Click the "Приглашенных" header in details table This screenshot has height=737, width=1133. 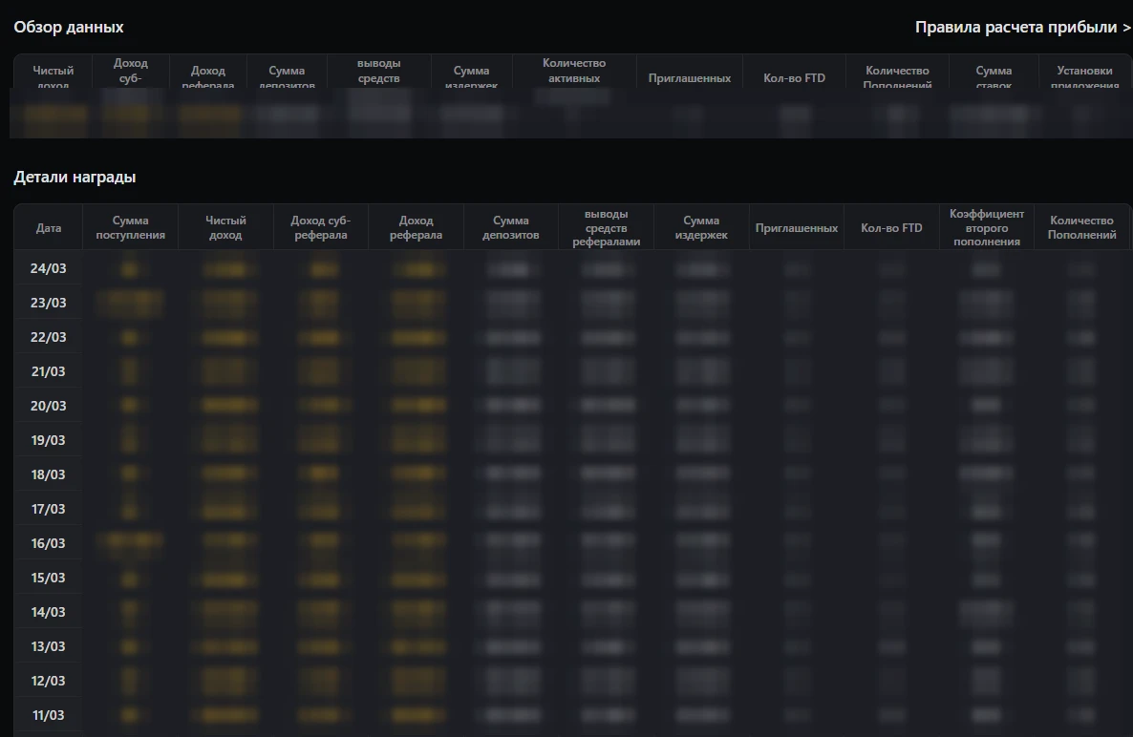click(x=796, y=226)
